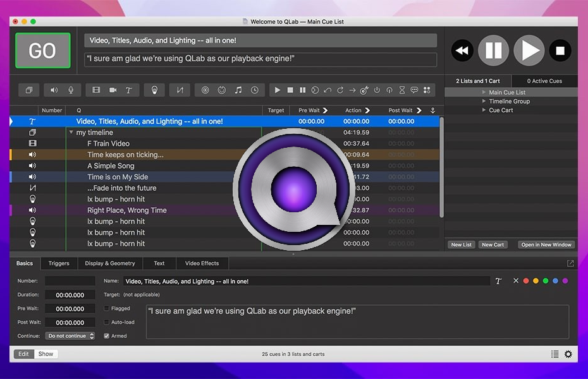Enable the Auto-load checkbox
Viewport: 588px width, 379px height.
(x=106, y=322)
